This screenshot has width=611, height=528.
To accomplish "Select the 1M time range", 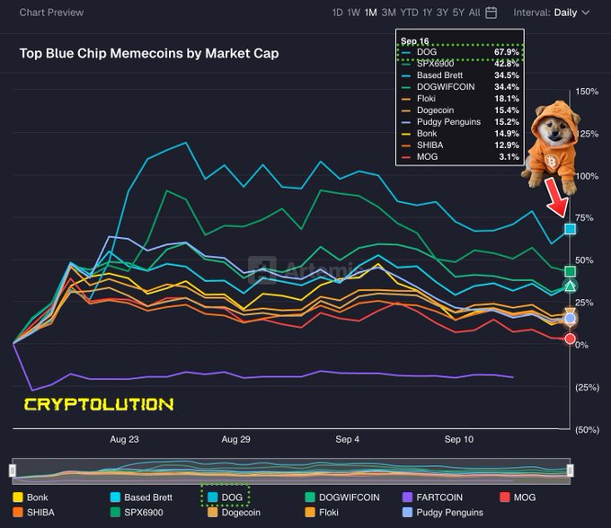I will click(x=370, y=13).
